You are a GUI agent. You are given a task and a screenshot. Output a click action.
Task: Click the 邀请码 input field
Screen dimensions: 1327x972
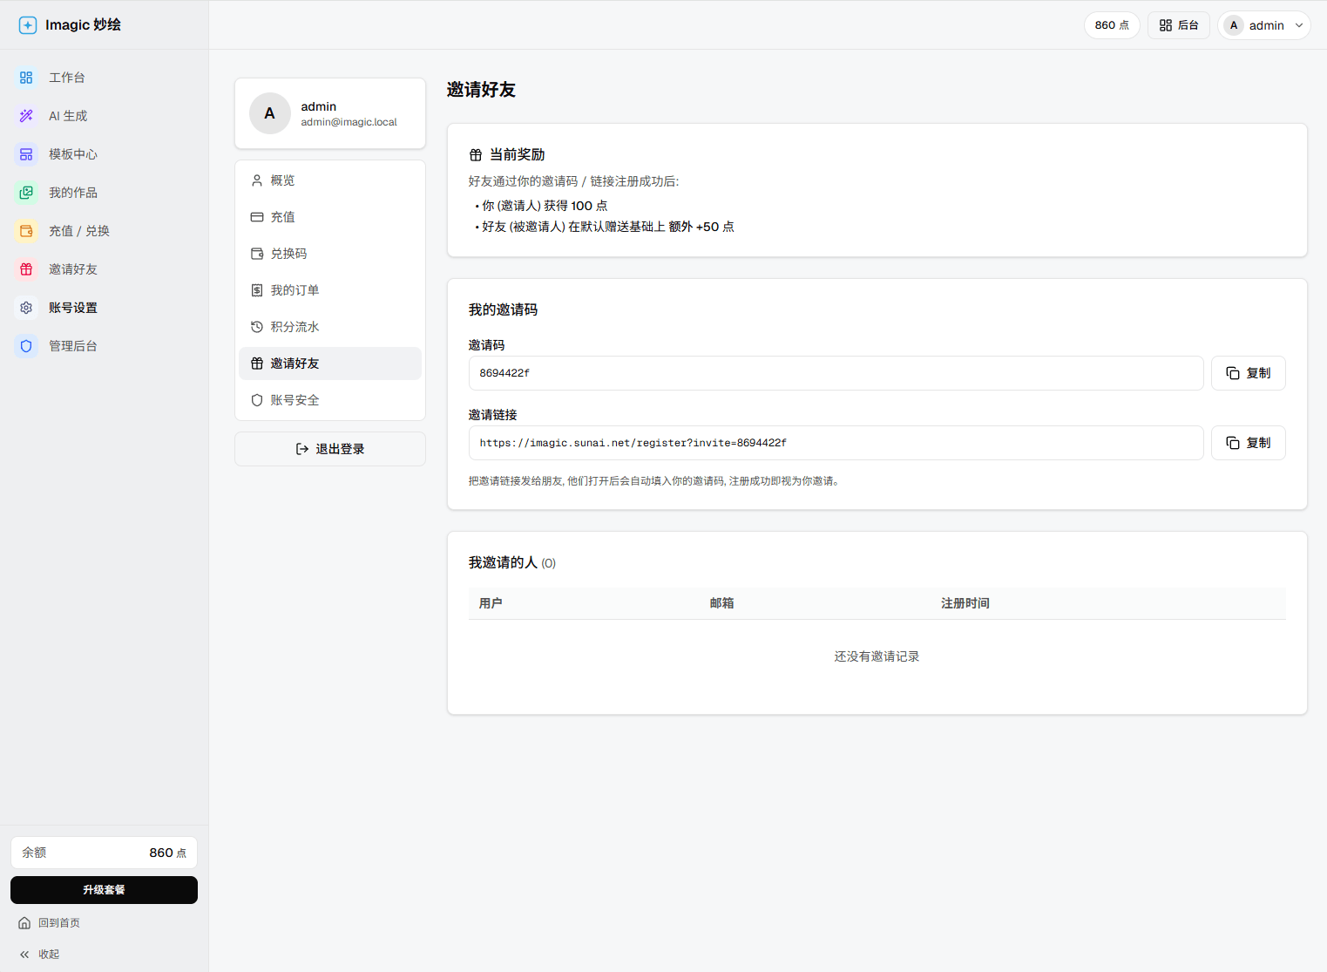point(836,373)
